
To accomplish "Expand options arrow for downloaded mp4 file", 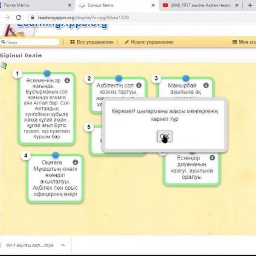I will (x=63, y=245).
